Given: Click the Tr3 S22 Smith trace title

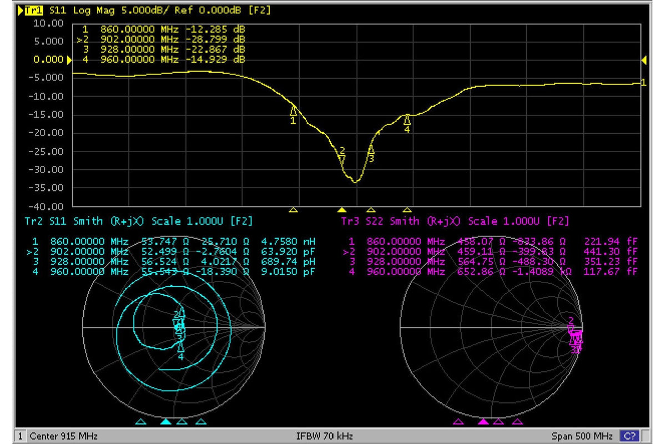Looking at the screenshot, I should pyautogui.click(x=455, y=221).
